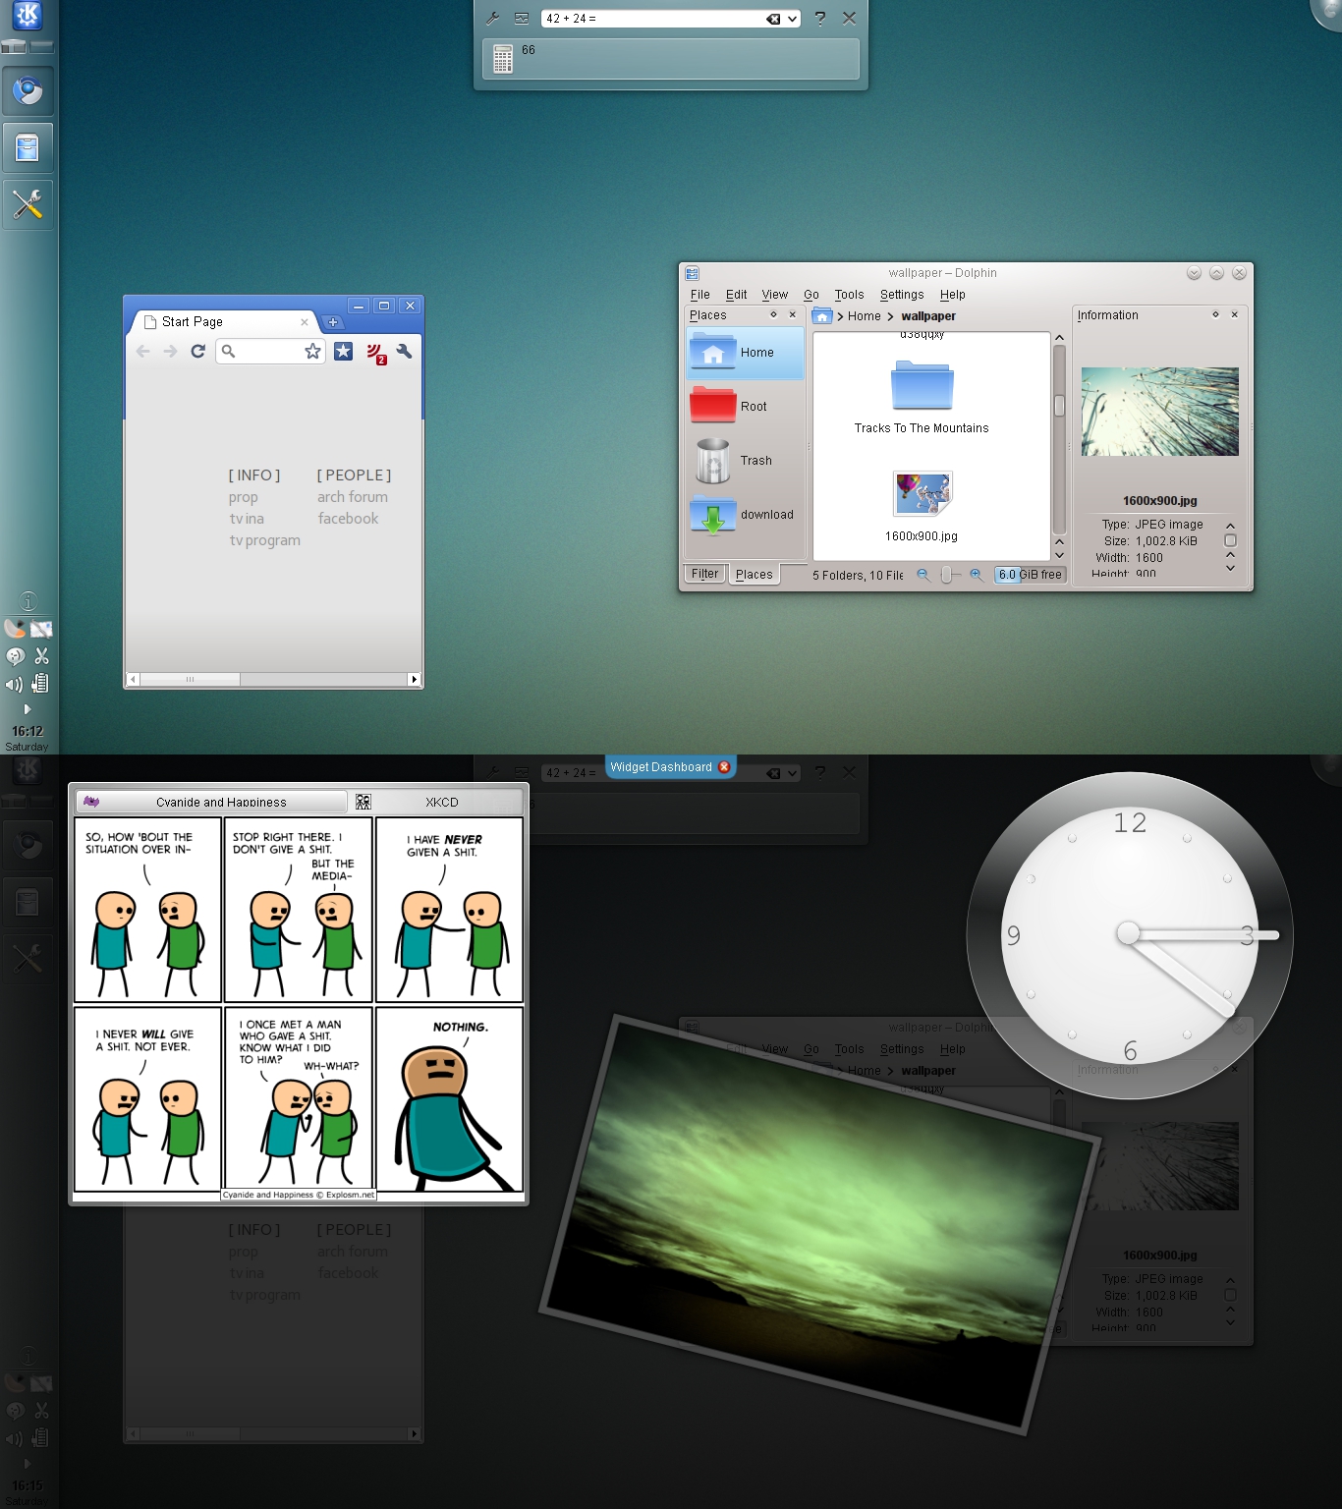The width and height of the screenshot is (1342, 1509).
Task: Show system activity from bright KRunner bar
Action: pos(522,18)
